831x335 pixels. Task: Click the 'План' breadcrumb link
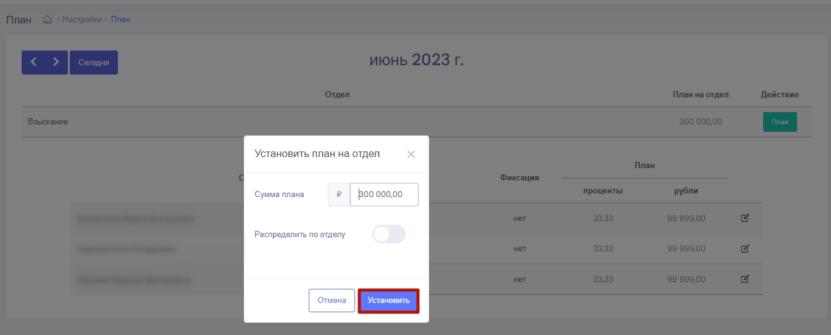pos(121,20)
